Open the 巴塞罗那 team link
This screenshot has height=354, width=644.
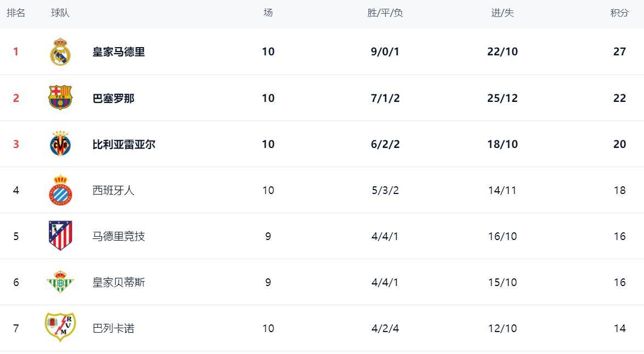coord(114,98)
